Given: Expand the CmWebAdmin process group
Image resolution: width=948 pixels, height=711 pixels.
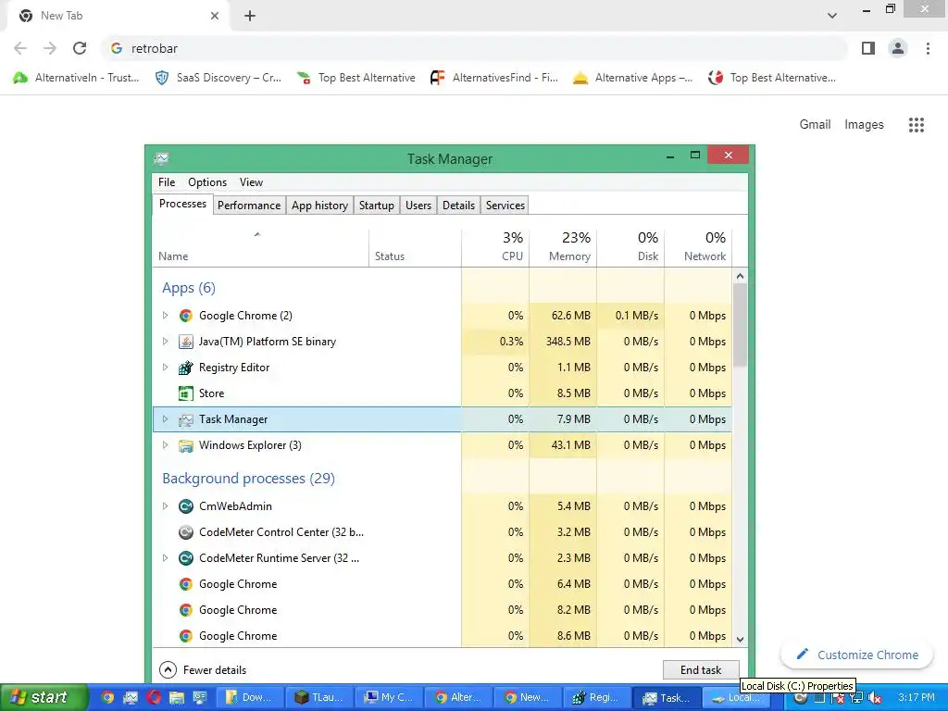Looking at the screenshot, I should [165, 506].
